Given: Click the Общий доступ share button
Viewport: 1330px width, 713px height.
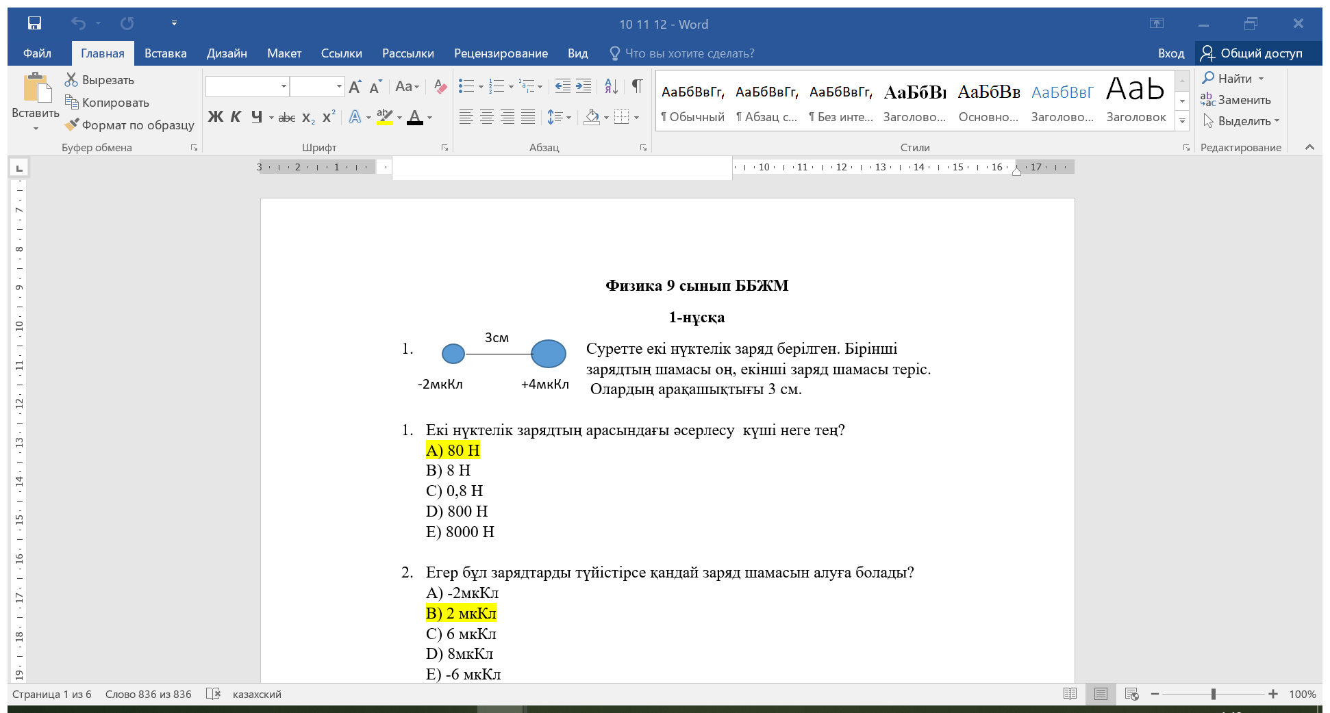Looking at the screenshot, I should (1252, 53).
